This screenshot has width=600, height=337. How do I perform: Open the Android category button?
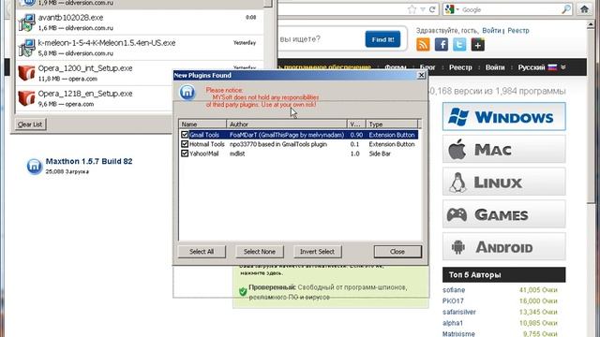point(504,247)
